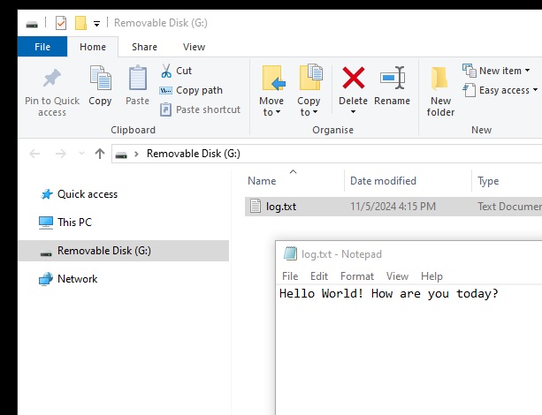Switch to the View ribbon tab
The image size is (542, 415).
194,47
